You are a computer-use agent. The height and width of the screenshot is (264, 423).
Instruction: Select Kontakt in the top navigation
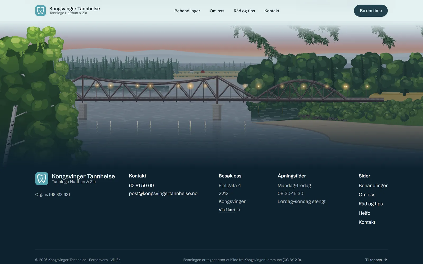pyautogui.click(x=272, y=11)
